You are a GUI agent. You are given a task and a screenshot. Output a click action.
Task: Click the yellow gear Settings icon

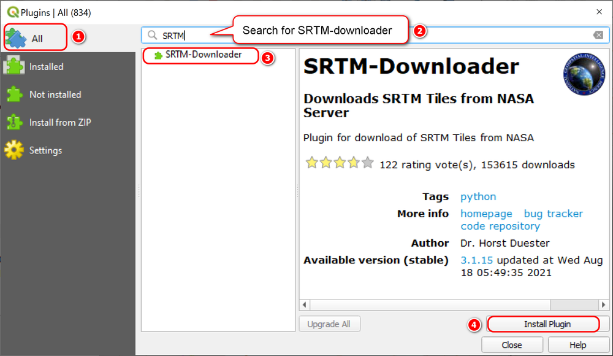pos(14,150)
